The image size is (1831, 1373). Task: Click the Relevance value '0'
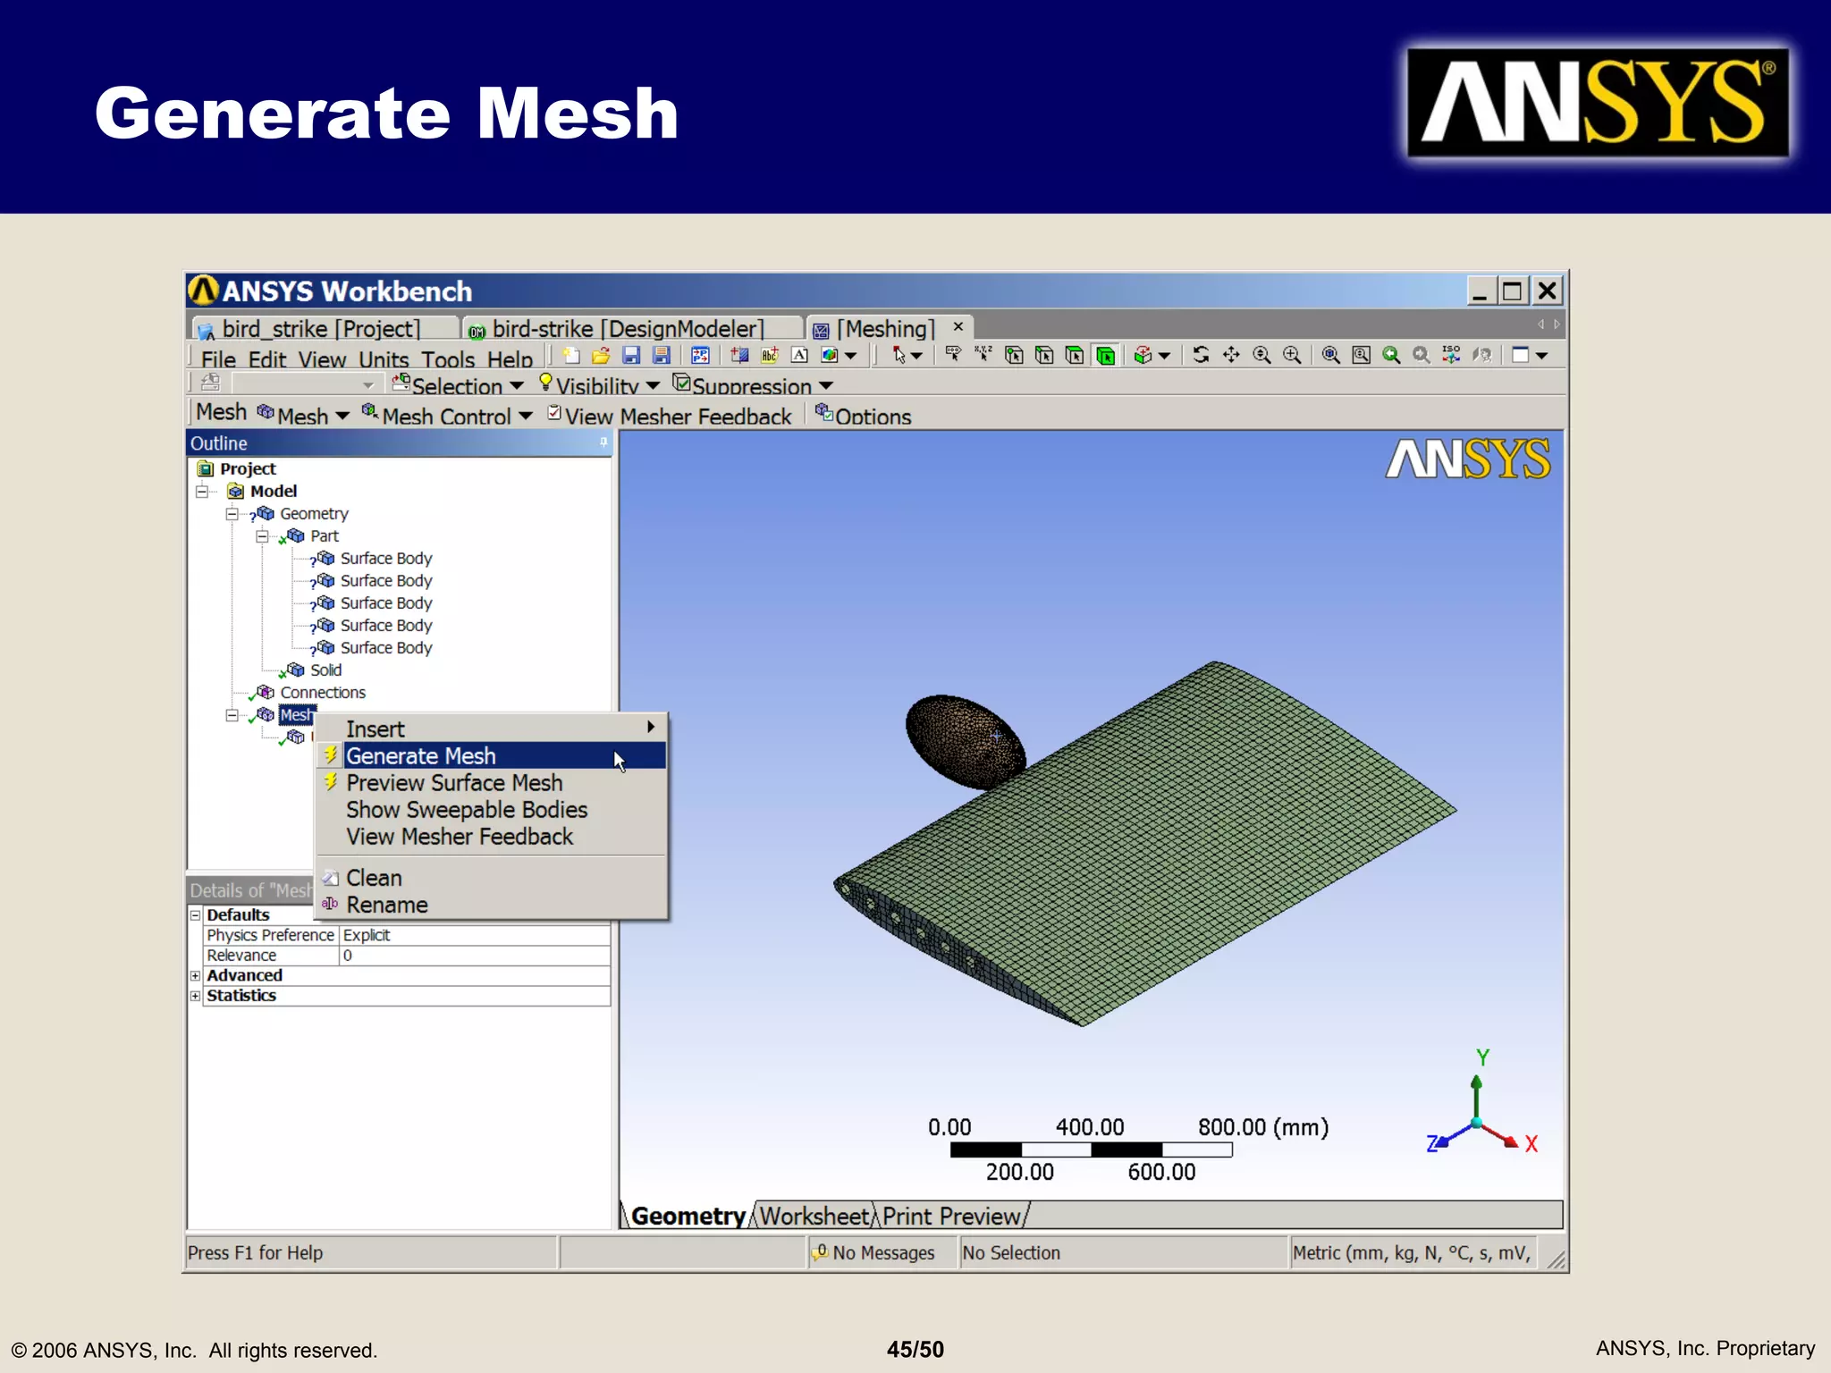click(475, 956)
